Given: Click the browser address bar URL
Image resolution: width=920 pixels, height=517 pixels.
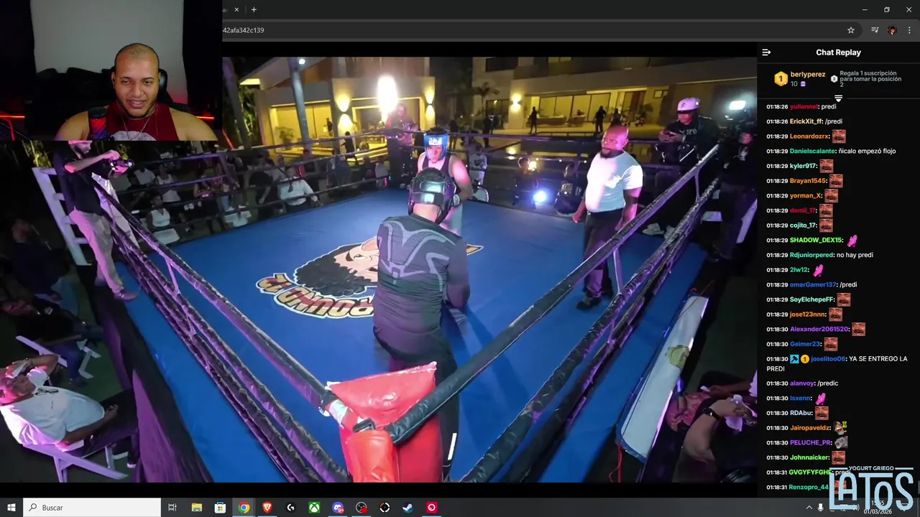Looking at the screenshot, I should (243, 30).
